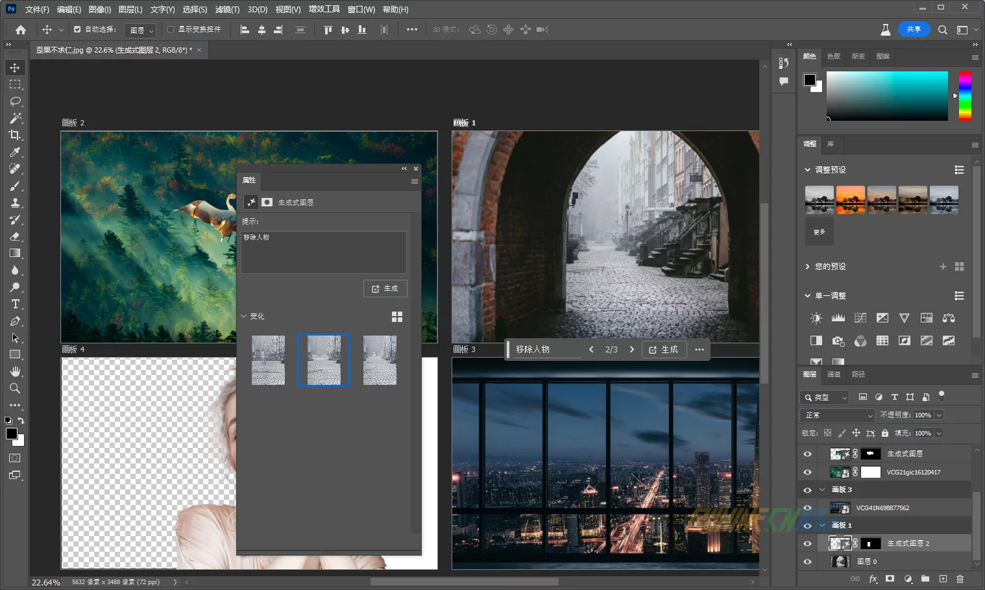Select the Hand tool
The width and height of the screenshot is (985, 590).
click(15, 371)
